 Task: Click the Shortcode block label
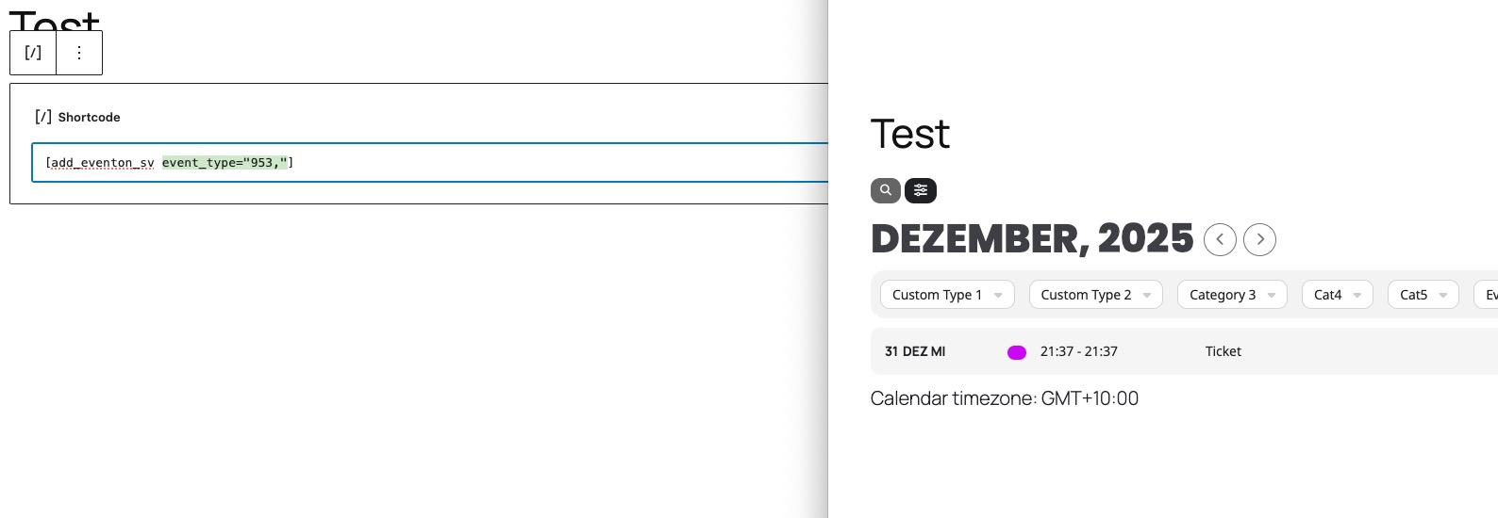click(x=89, y=118)
